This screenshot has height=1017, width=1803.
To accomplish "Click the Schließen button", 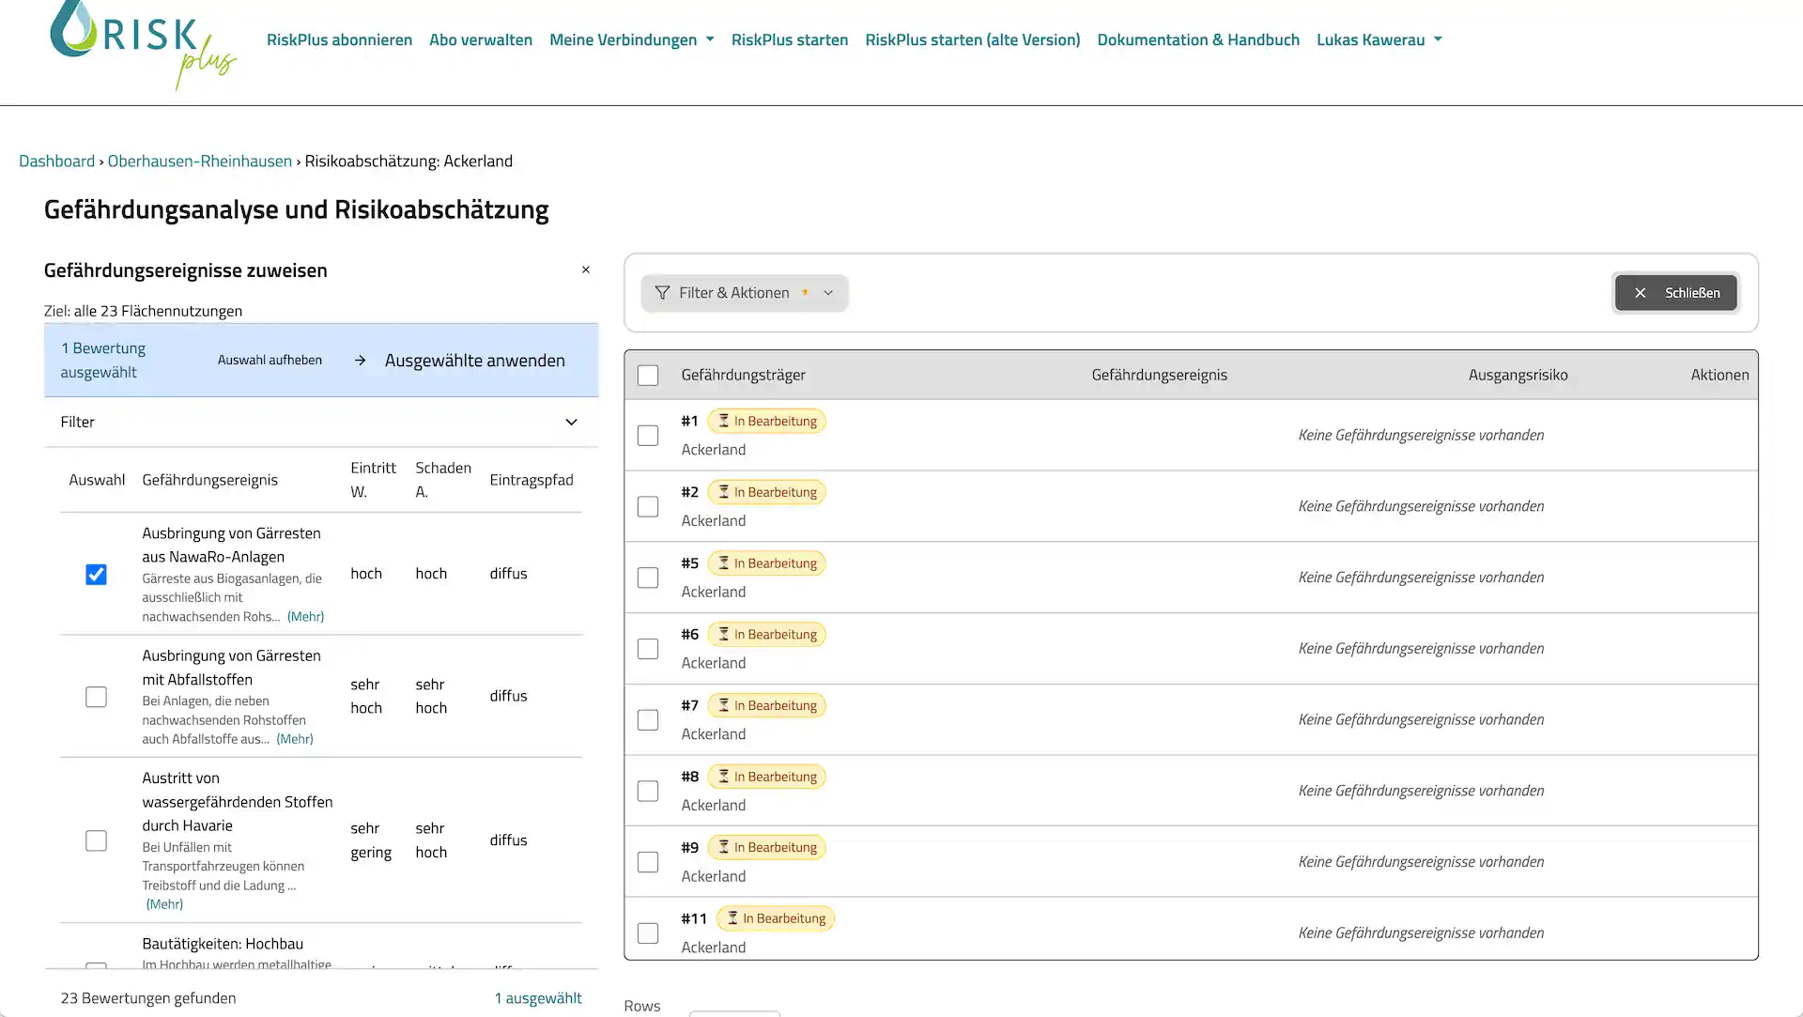I will 1675,293.
